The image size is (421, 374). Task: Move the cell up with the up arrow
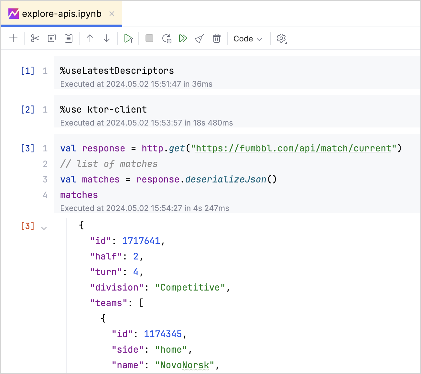[90, 38]
